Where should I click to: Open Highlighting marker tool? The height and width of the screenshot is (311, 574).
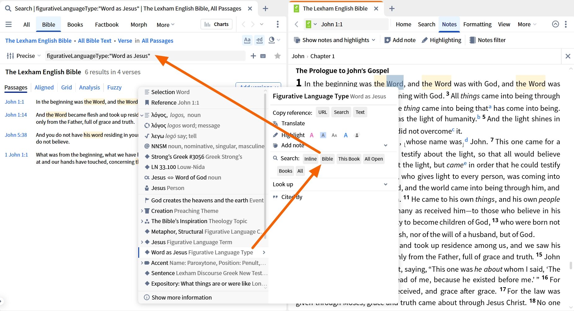pos(441,40)
